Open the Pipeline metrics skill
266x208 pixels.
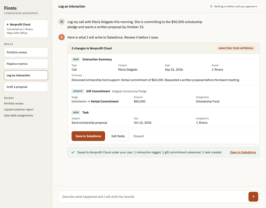click(26, 64)
